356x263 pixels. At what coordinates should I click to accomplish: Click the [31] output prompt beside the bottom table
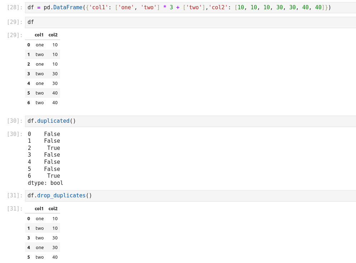(15, 209)
